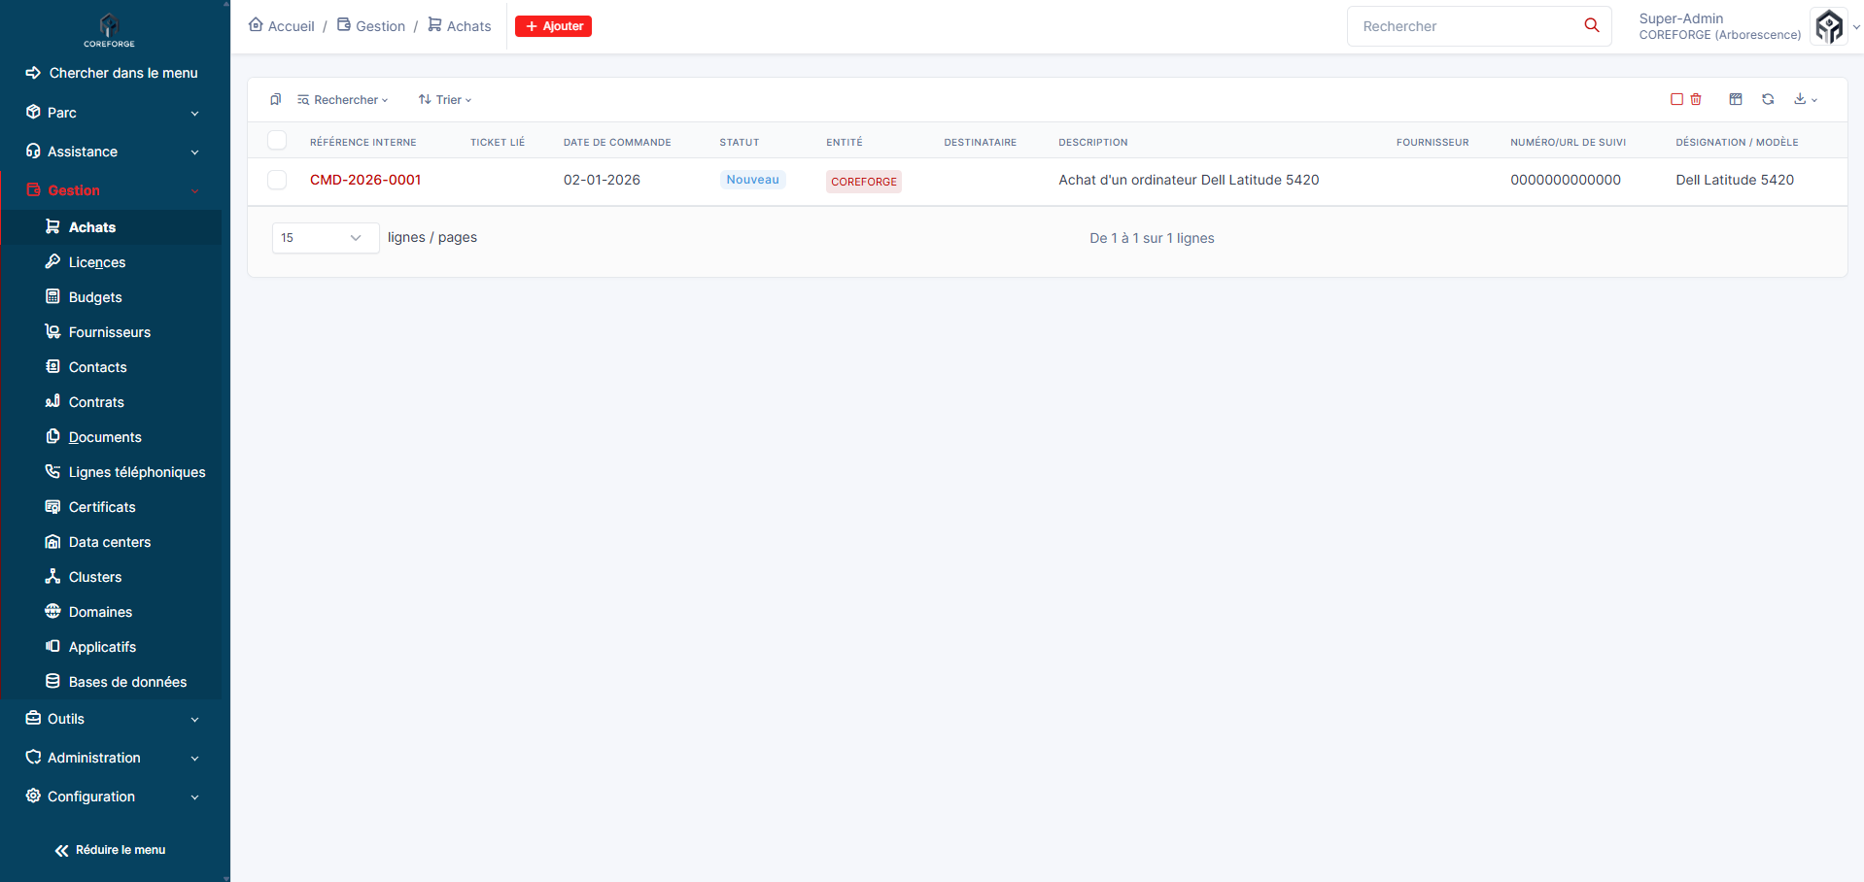Refresh the purchases list
Viewport: 1864px width, 882px height.
(x=1768, y=99)
